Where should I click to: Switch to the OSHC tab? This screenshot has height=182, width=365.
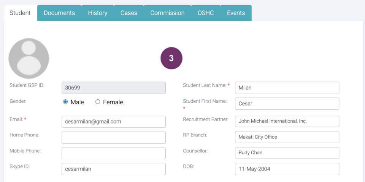206,13
